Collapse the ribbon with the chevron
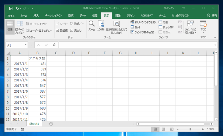The width and height of the screenshot is (223, 136). 215,38
